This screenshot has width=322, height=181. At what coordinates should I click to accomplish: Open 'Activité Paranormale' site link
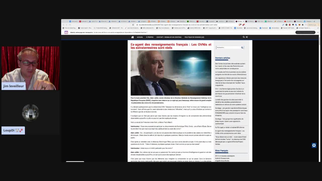pos(222,158)
